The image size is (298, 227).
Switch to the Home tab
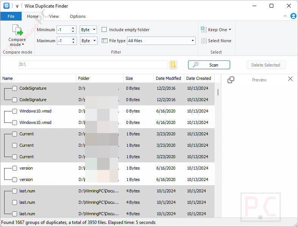coord(33,16)
